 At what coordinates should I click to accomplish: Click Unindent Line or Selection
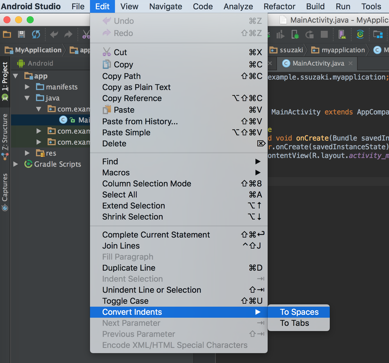pos(179,290)
